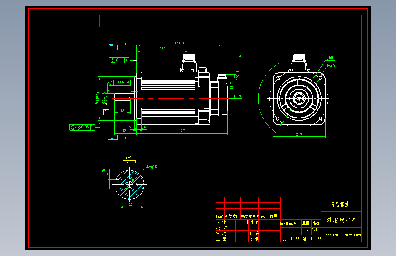Click the 外形尺寸图 drawing title
Viewport: 396px width, 256px height.
point(342,220)
